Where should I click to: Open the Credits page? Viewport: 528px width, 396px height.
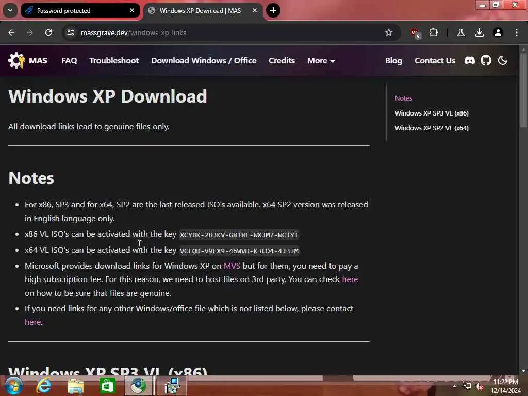[282, 61]
